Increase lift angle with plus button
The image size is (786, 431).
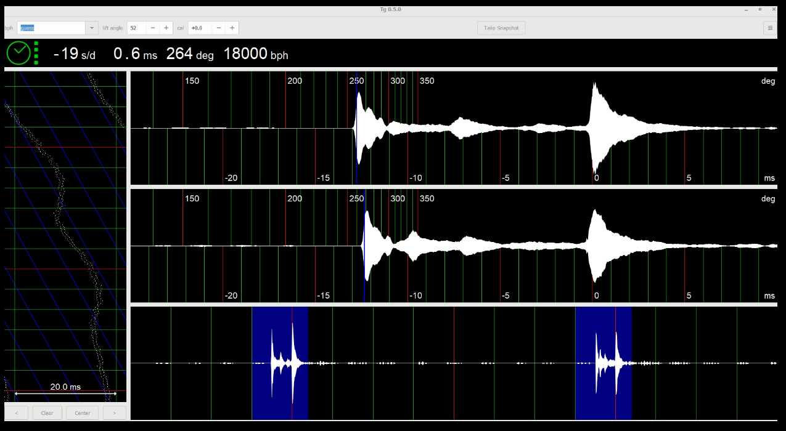[166, 28]
